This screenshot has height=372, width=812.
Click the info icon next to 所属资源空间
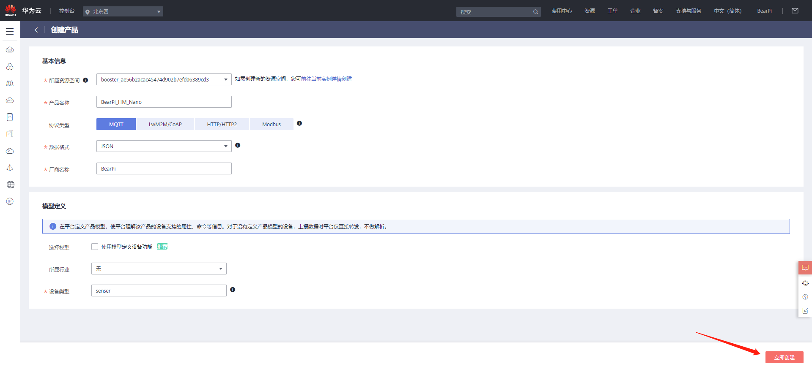point(85,80)
